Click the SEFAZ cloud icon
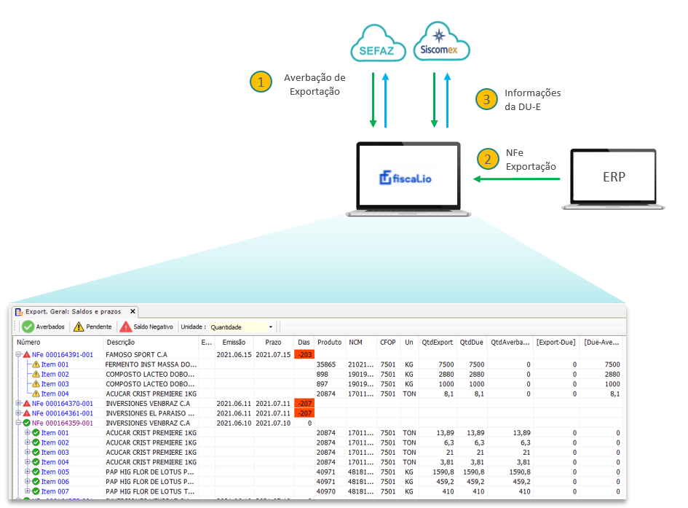This screenshot has height=508, width=688. [378, 43]
